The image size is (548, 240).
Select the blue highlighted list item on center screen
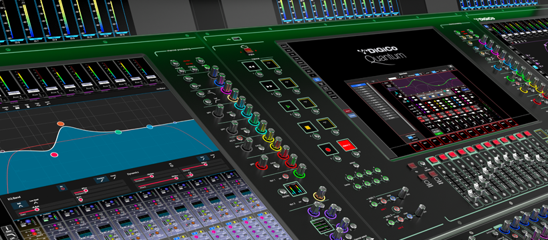[360, 85]
